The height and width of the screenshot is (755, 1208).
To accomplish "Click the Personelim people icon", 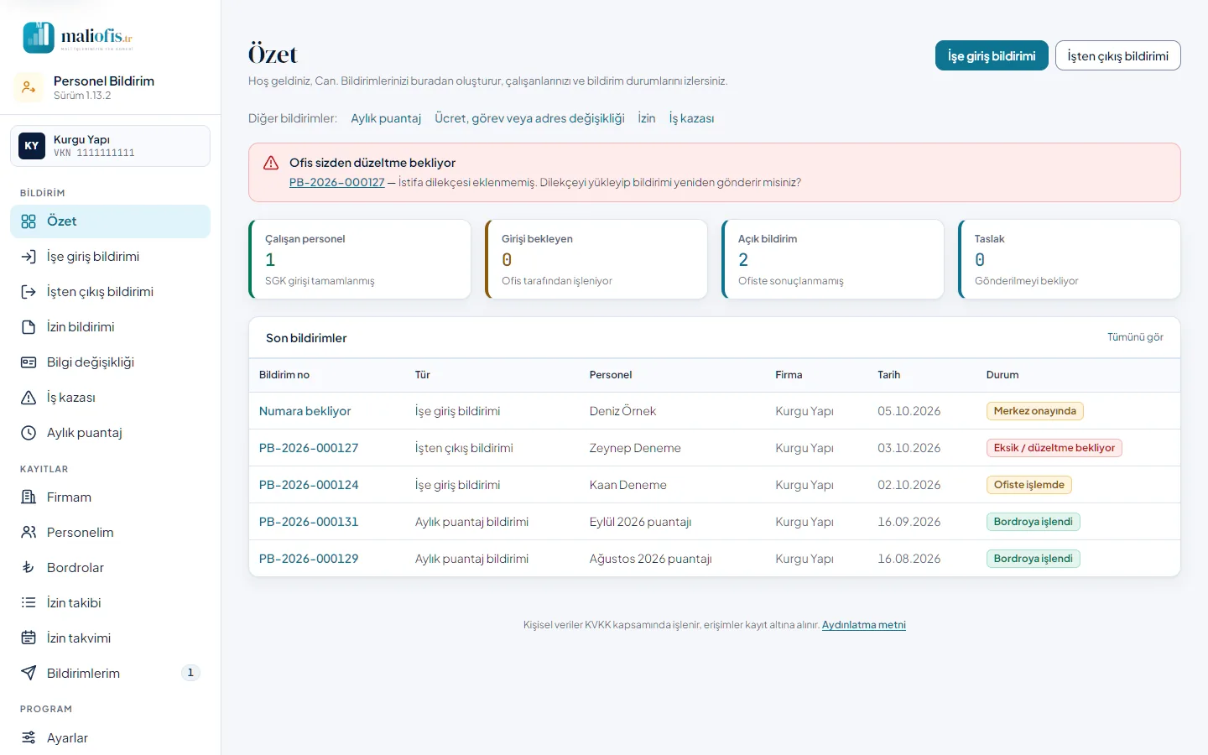I will tap(29, 533).
